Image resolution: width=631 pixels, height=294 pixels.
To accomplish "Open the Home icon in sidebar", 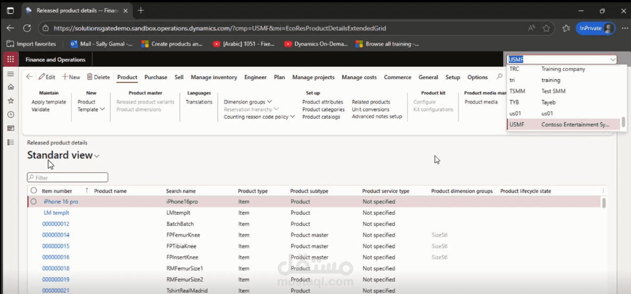I will tap(11, 87).
